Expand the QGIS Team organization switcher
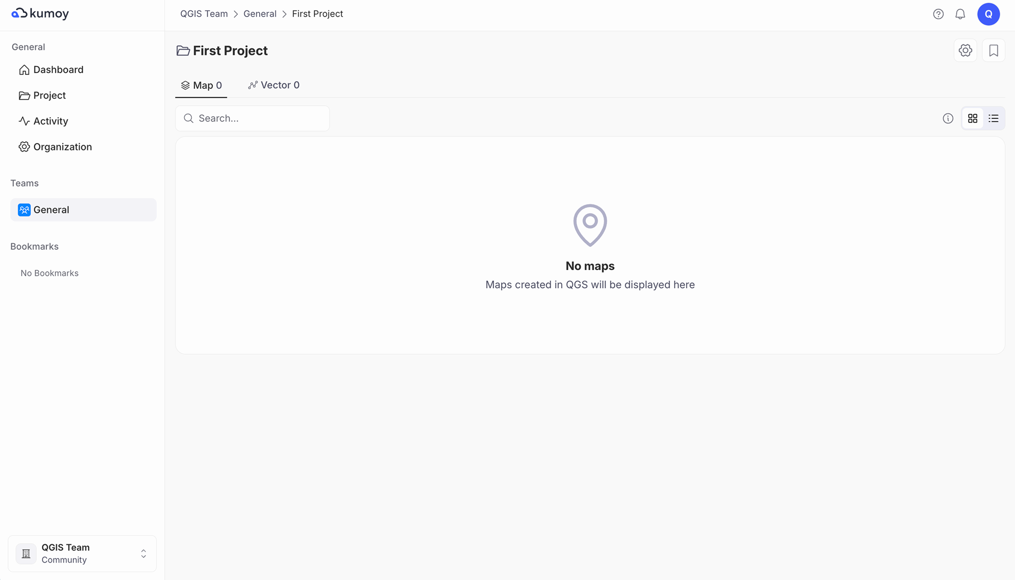The image size is (1015, 580). point(82,553)
